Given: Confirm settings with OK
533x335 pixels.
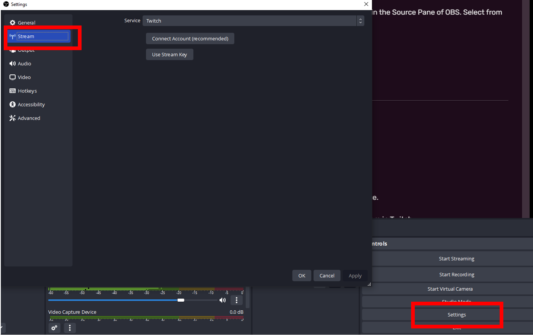Looking at the screenshot, I should tap(302, 275).
